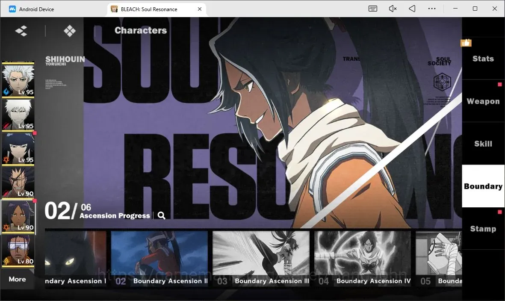Click the magnifier next to Ascension Progress

click(162, 215)
